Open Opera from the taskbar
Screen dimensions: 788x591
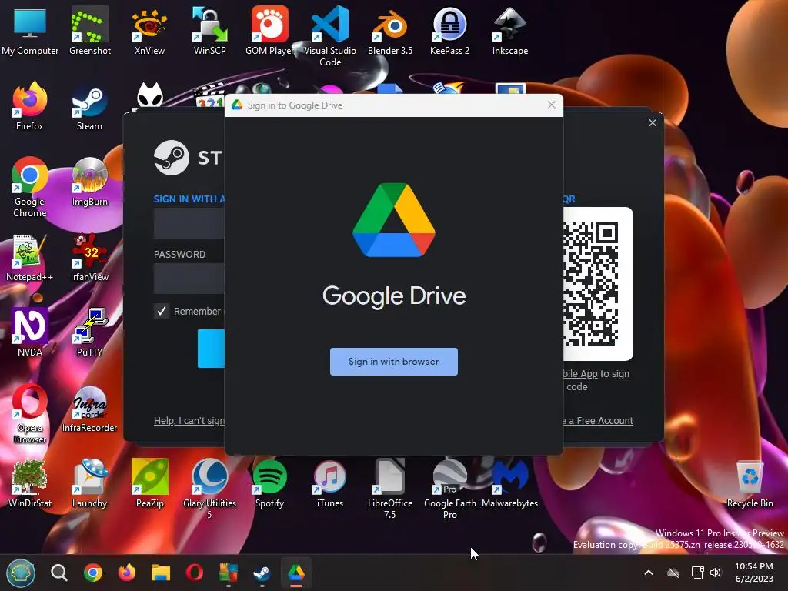coord(195,573)
